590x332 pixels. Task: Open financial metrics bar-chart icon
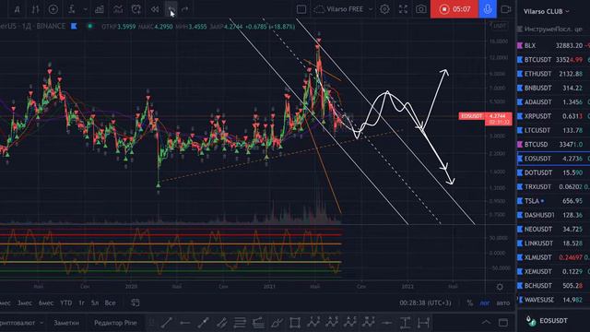point(100,9)
